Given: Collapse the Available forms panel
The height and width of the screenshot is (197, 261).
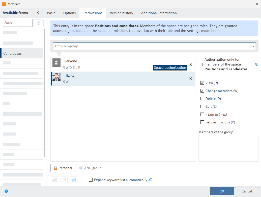Looking at the screenshot, I should coord(38,12).
